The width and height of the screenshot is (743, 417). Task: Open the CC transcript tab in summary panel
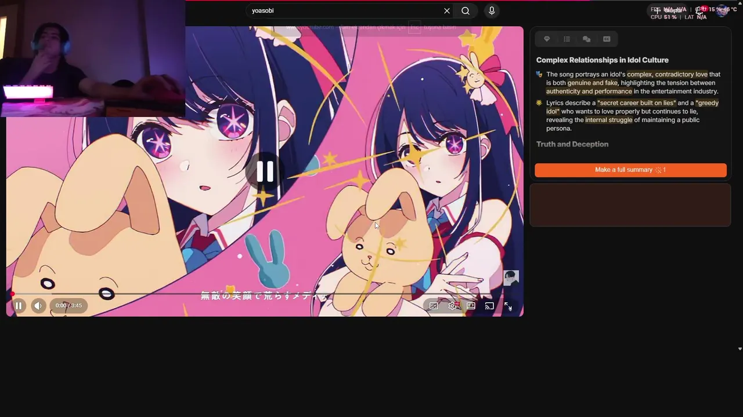click(x=607, y=39)
